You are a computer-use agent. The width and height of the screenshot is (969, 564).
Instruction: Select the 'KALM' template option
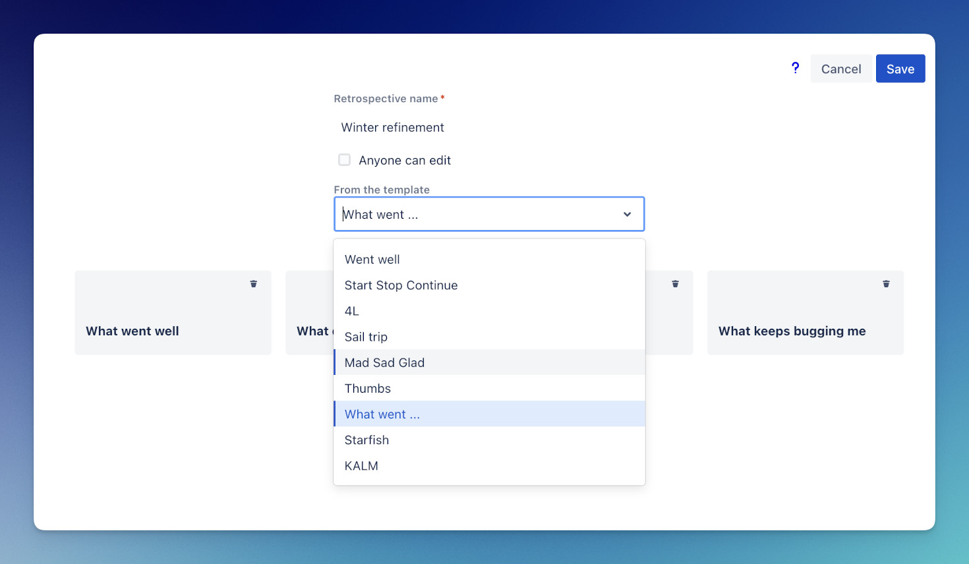click(489, 465)
